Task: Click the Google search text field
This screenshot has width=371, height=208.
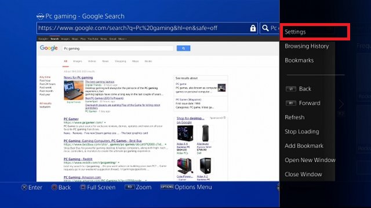Action: (x=118, y=49)
